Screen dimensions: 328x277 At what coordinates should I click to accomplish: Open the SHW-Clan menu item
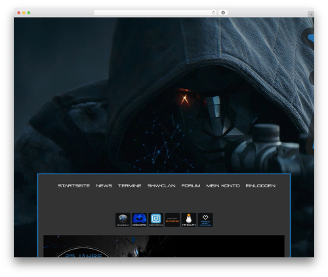point(161,186)
